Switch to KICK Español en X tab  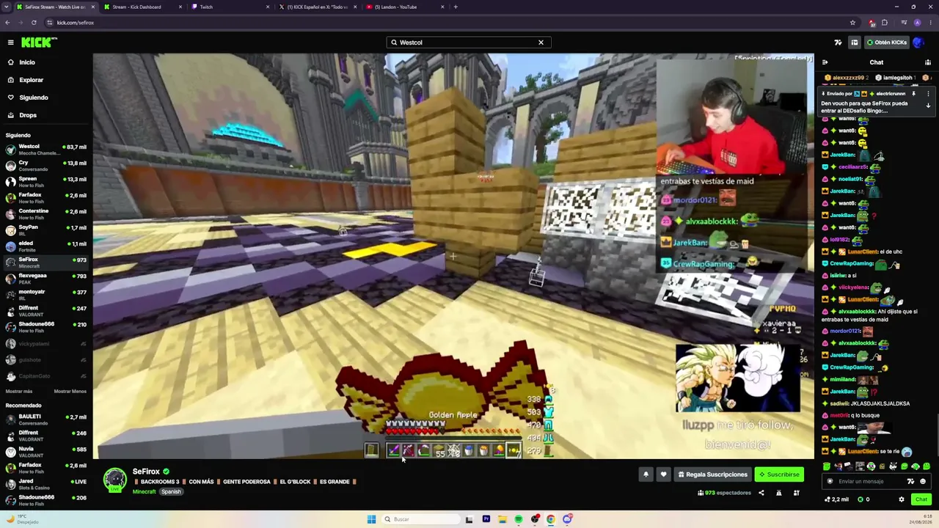click(x=318, y=7)
